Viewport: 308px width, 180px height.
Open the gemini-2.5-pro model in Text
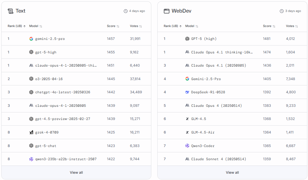tap(50, 39)
